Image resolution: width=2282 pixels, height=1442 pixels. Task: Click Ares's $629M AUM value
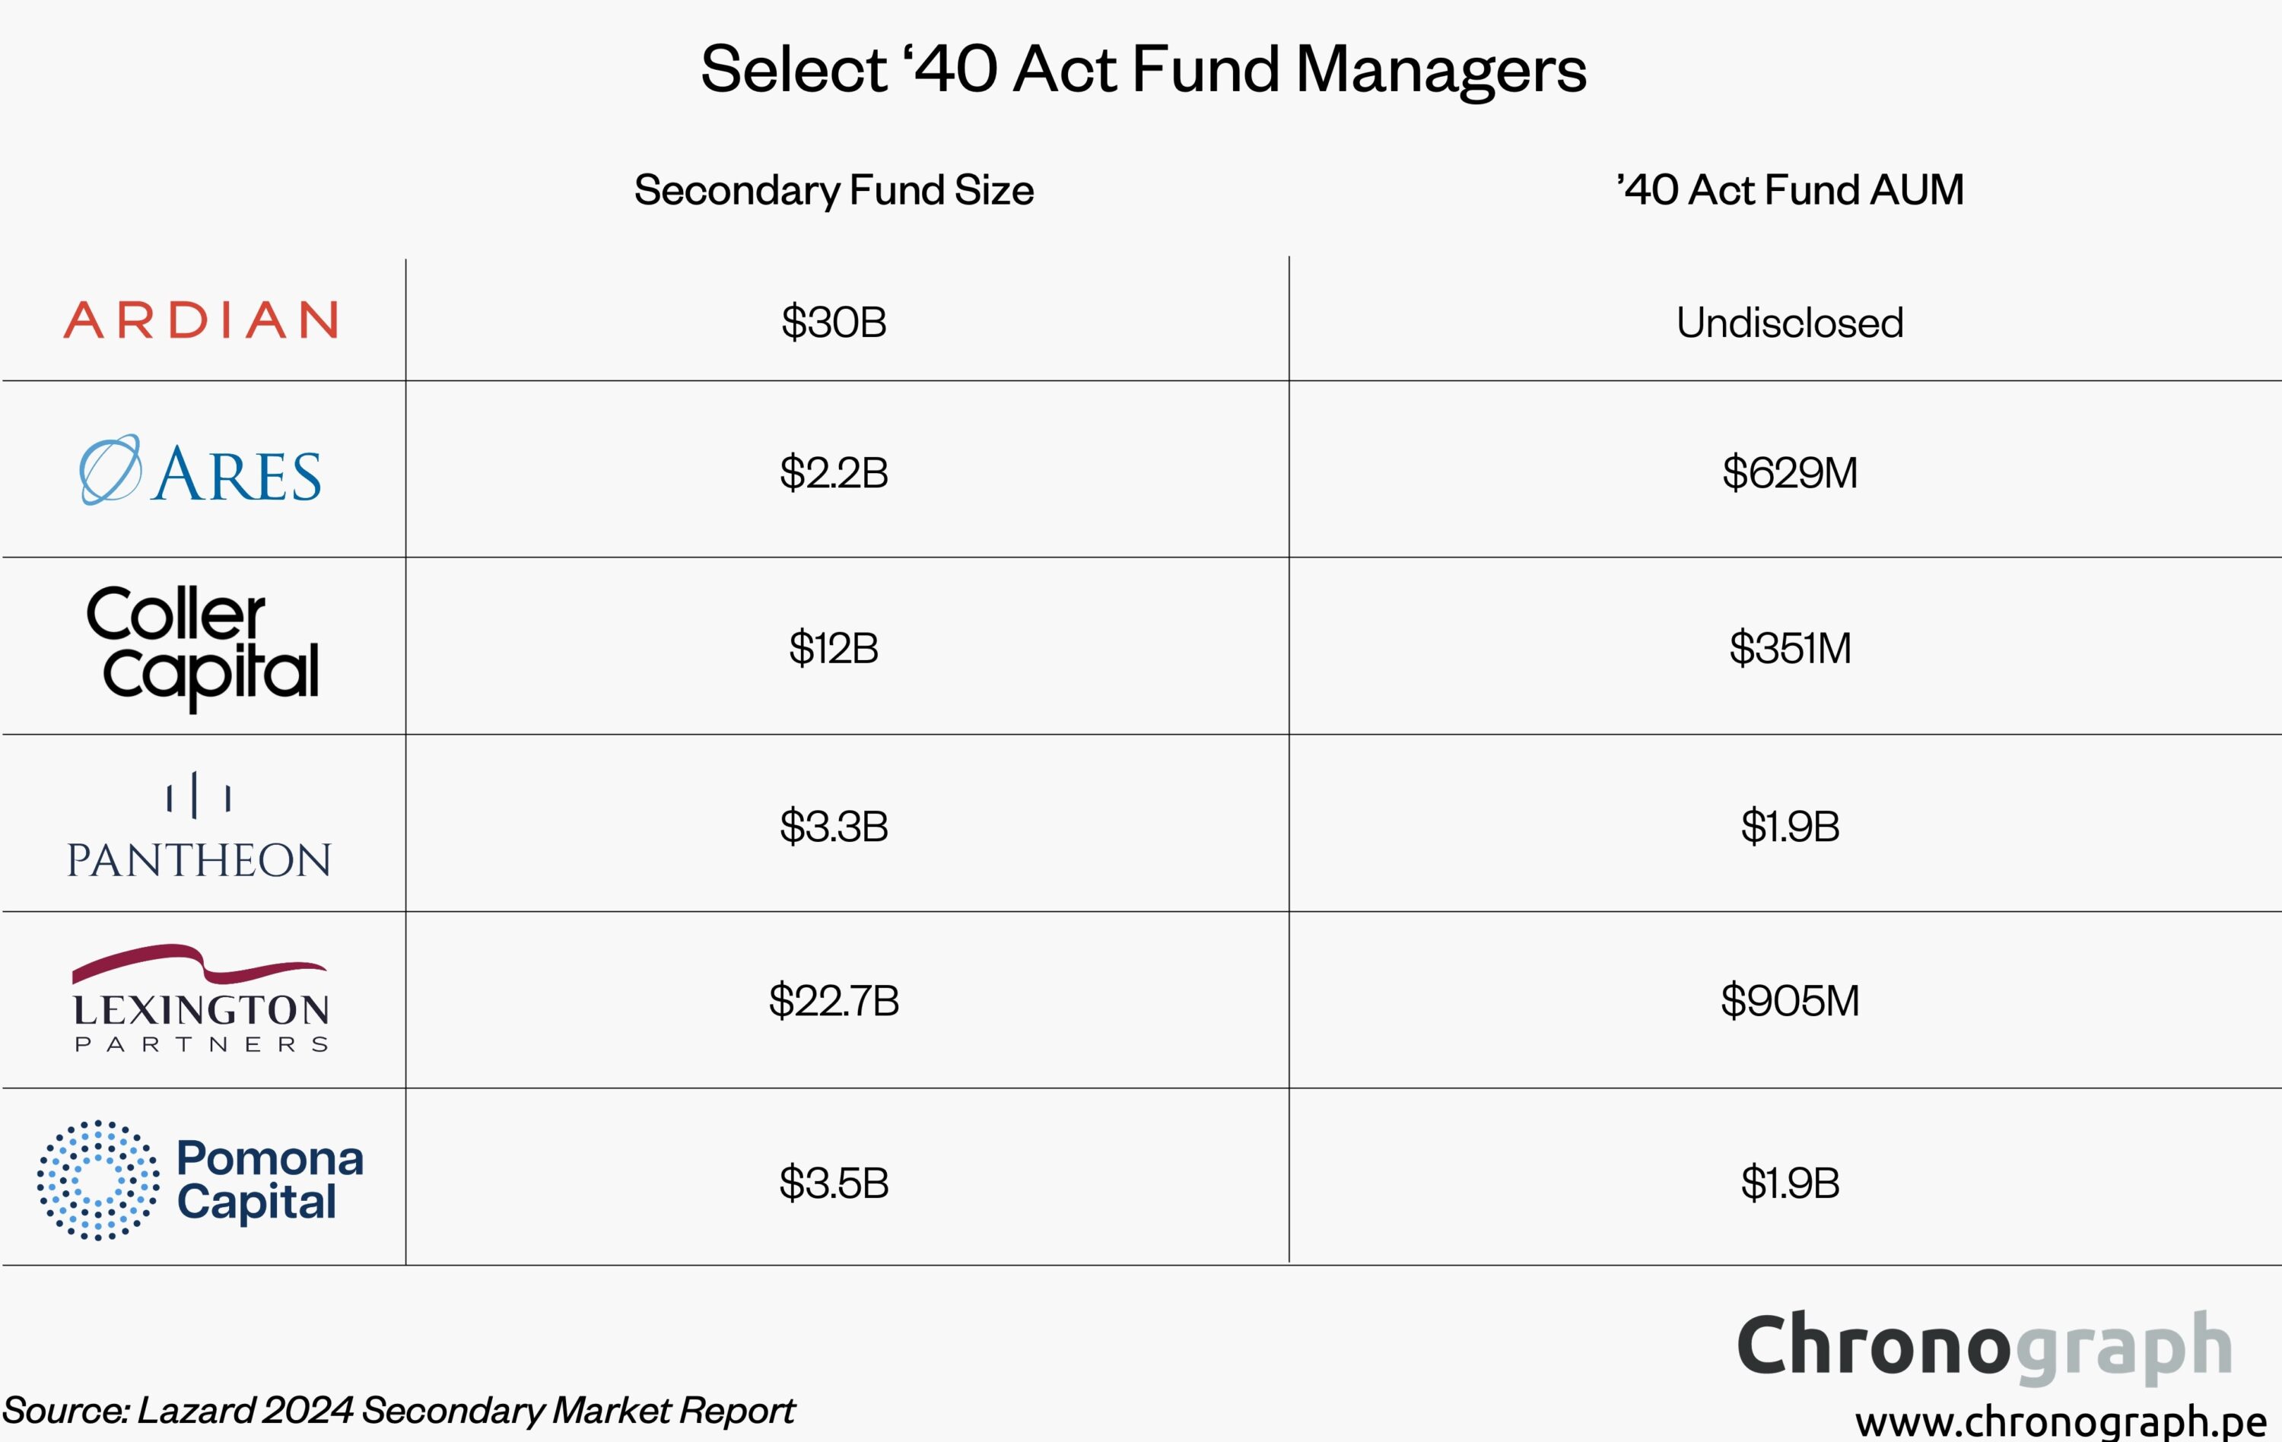pos(1790,472)
